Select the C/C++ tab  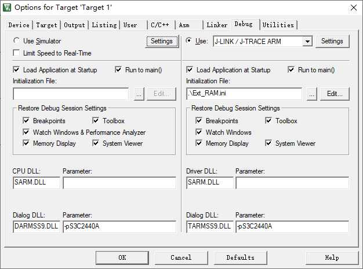coord(161,25)
